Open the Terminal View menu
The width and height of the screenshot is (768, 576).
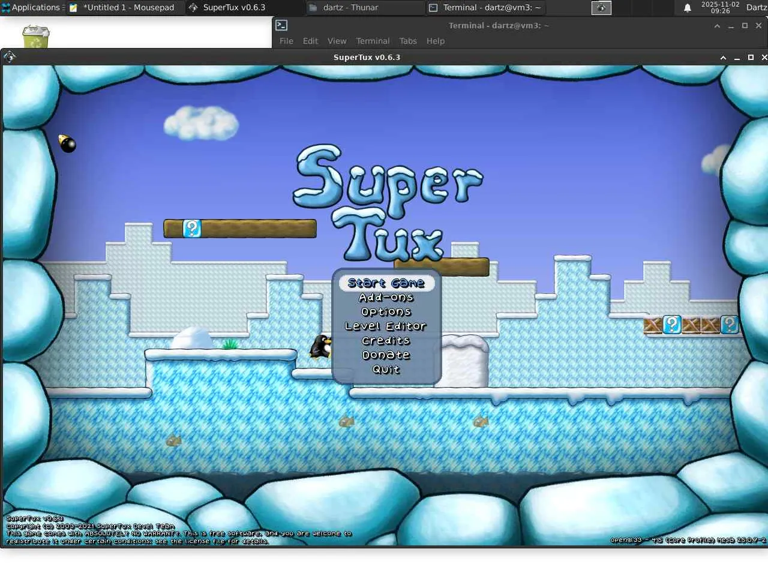point(337,41)
